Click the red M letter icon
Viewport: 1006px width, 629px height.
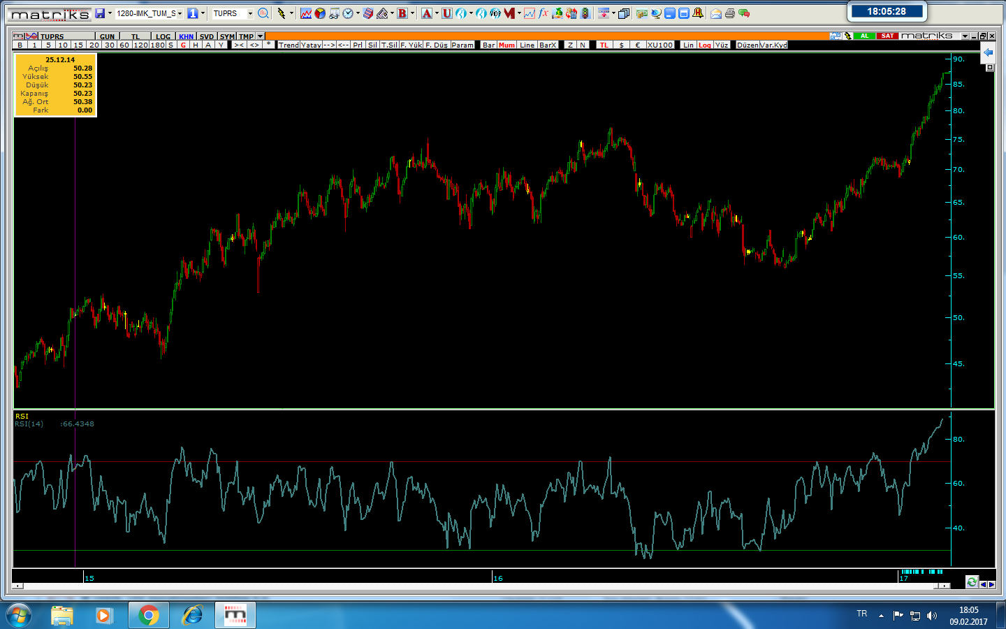coord(509,13)
